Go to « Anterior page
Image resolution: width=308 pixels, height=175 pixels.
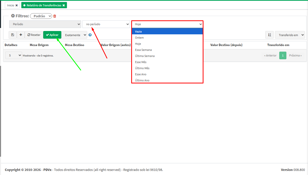(x=270, y=55)
